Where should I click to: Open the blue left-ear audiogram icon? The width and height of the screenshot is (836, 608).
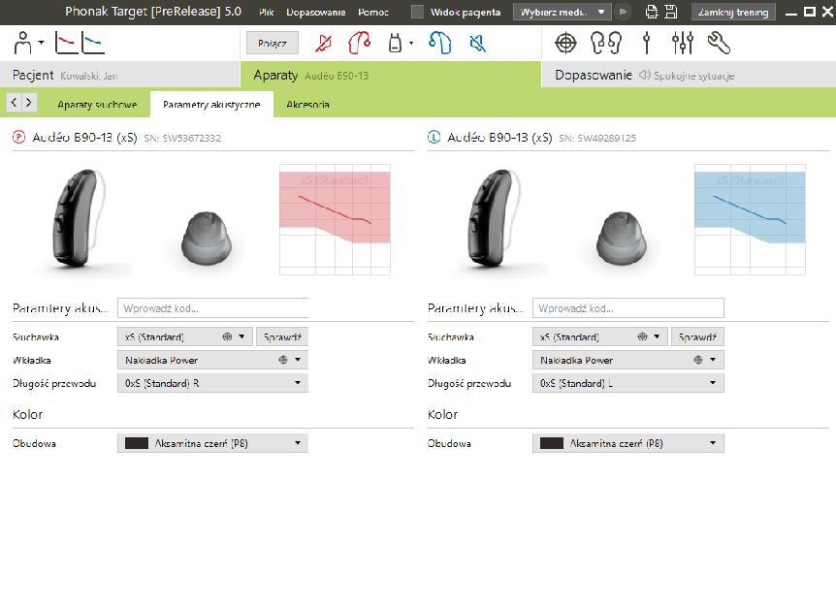[x=93, y=43]
